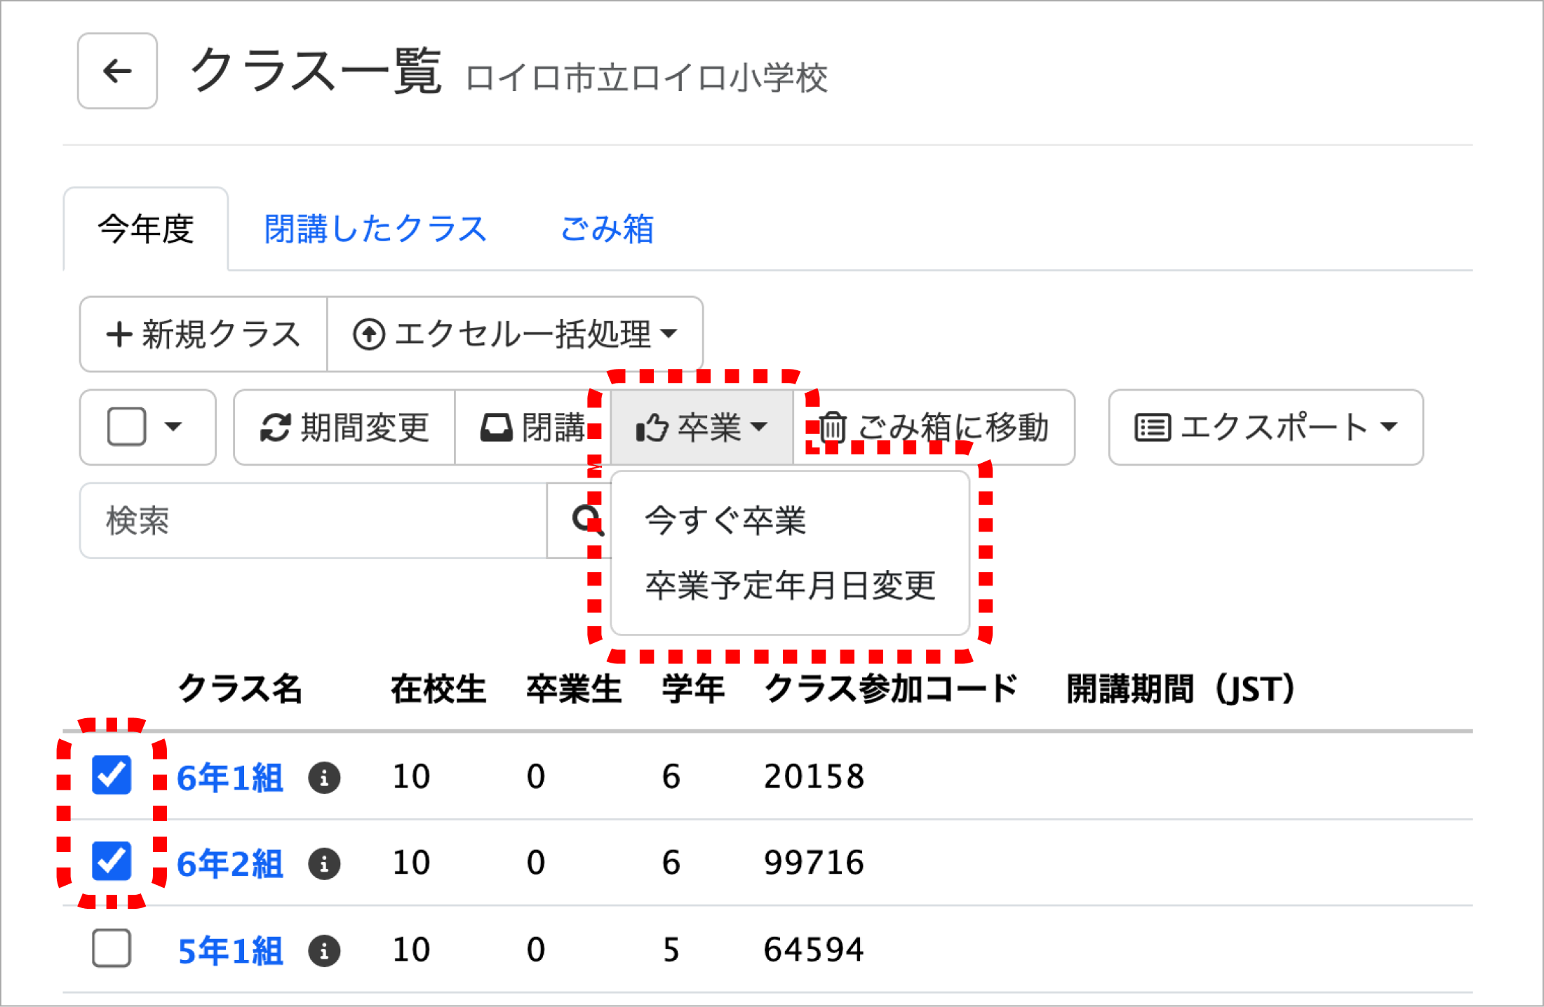Uncheck the 6年2組 checkbox
The width and height of the screenshot is (1544, 1007).
(112, 861)
